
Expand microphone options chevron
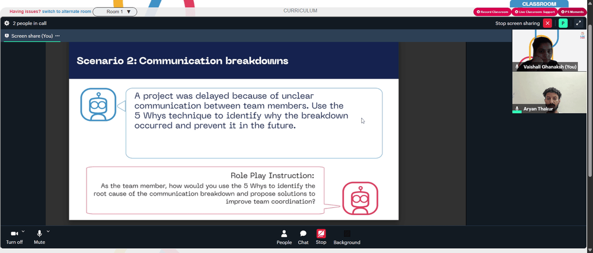48,232
